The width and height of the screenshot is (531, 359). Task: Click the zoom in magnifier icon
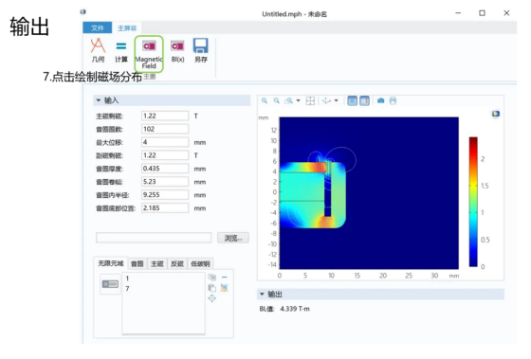click(265, 100)
